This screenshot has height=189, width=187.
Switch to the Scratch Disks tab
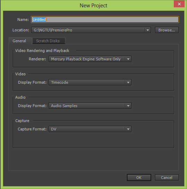pos(49,41)
